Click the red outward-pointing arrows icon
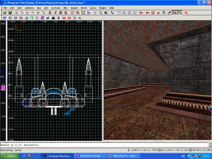This screenshot has height=159, width=212. [x=69, y=18]
